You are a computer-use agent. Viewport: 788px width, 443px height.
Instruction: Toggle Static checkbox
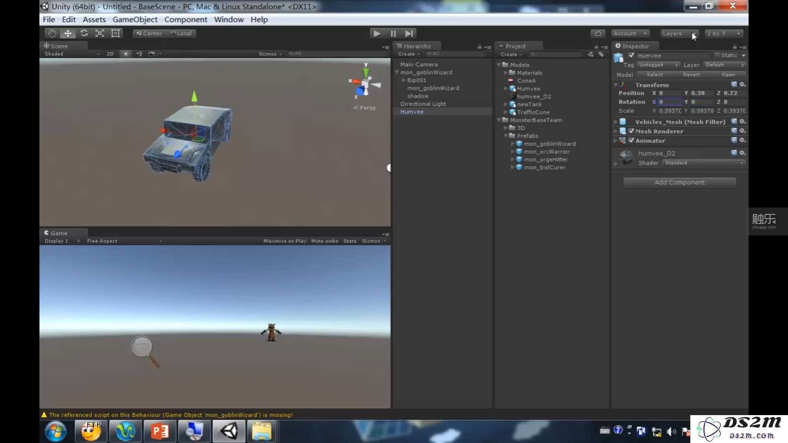717,55
